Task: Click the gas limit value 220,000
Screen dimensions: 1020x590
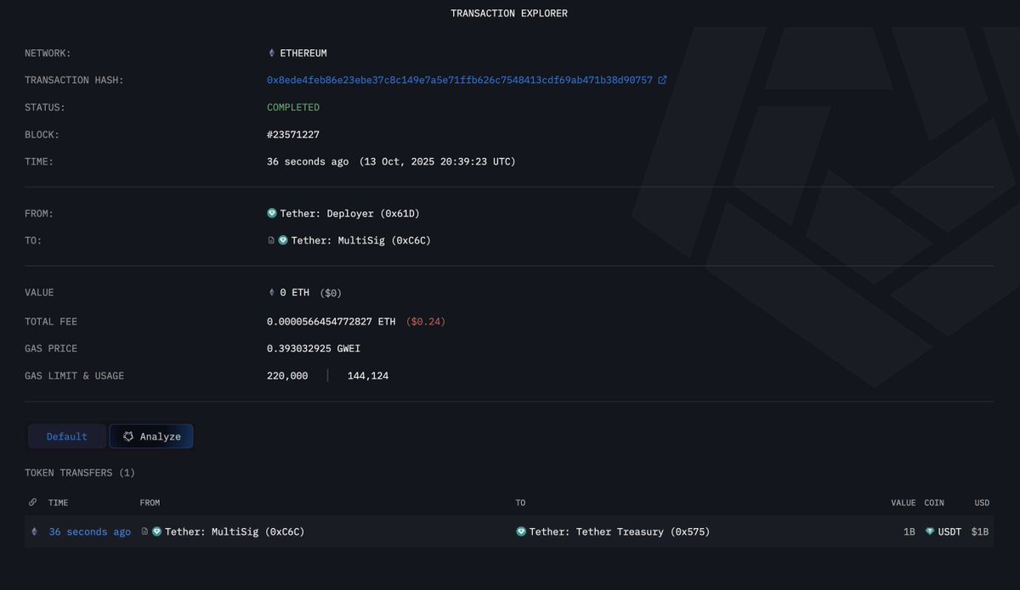Action: (287, 375)
